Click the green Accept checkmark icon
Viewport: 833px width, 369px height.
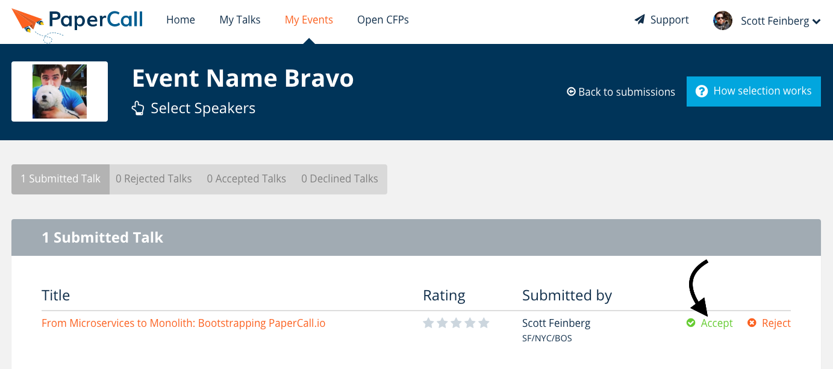(x=691, y=323)
